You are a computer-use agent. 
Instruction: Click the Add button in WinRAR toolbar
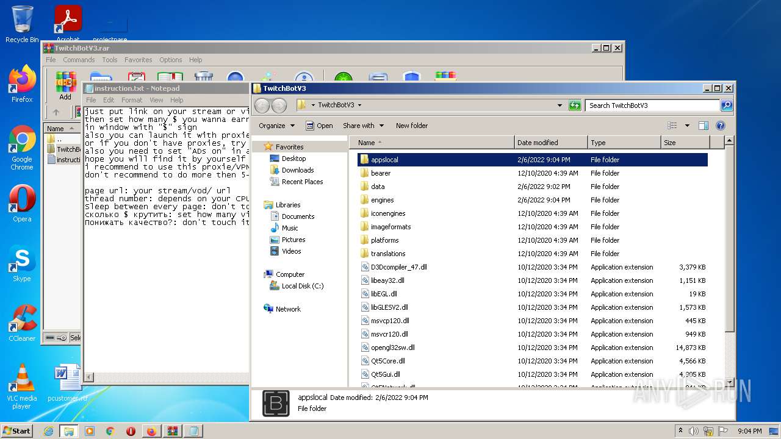(x=65, y=86)
